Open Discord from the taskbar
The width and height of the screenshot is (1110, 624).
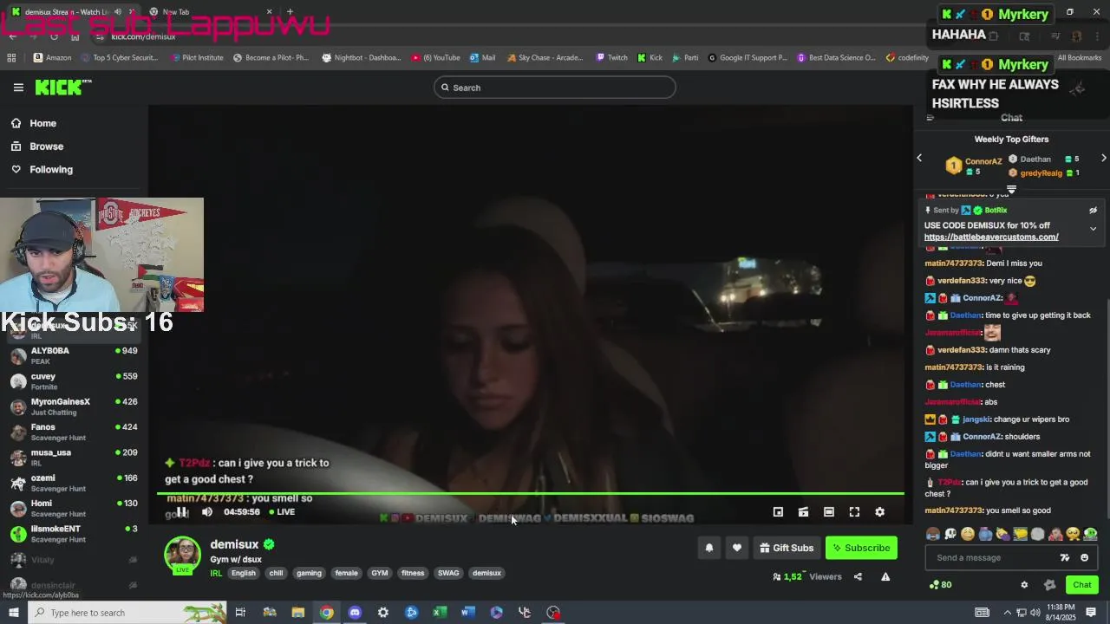click(355, 613)
